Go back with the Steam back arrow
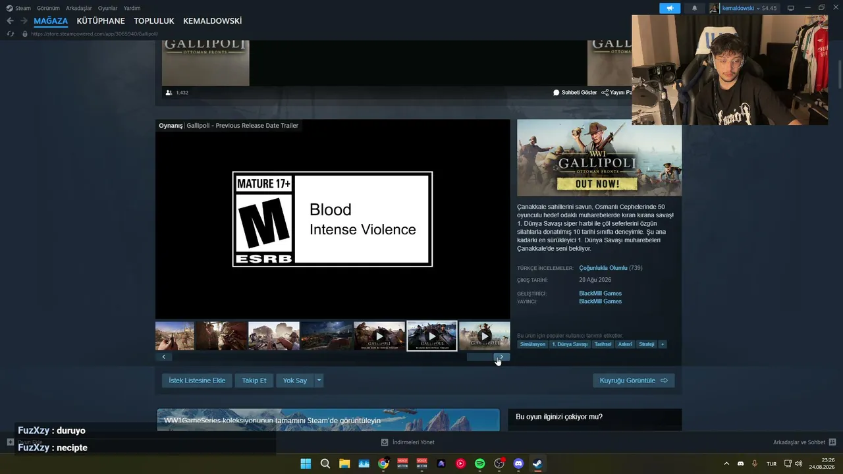This screenshot has width=843, height=474. (x=10, y=21)
